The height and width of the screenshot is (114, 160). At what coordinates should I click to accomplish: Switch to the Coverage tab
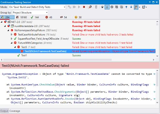pyautogui.click(x=15, y=111)
